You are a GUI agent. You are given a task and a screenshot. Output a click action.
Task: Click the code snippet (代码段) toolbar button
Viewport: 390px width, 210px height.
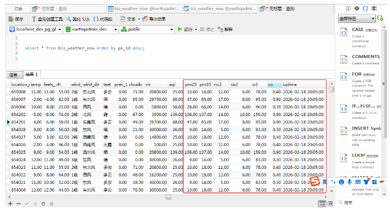click(x=103, y=19)
